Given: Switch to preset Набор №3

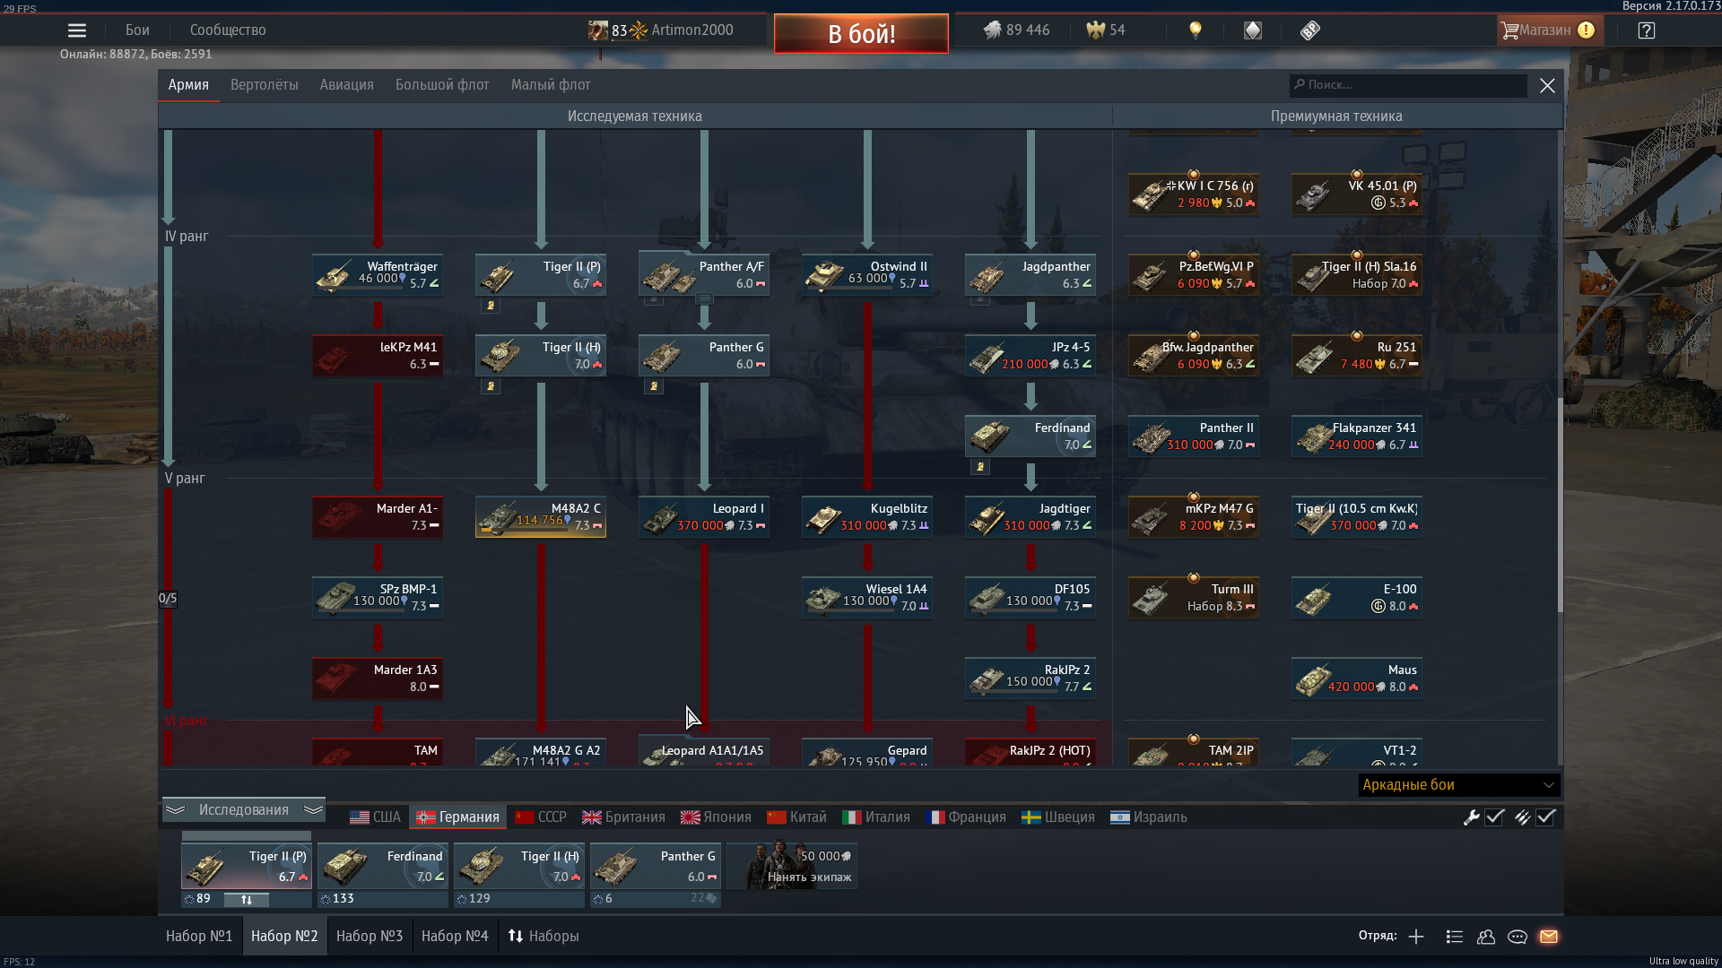Looking at the screenshot, I should coord(370,937).
